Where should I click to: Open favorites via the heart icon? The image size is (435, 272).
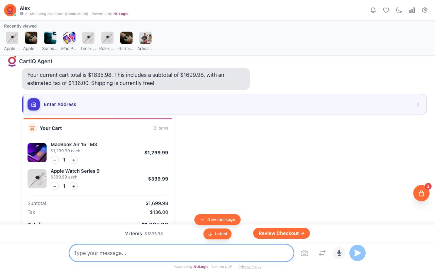click(x=386, y=10)
